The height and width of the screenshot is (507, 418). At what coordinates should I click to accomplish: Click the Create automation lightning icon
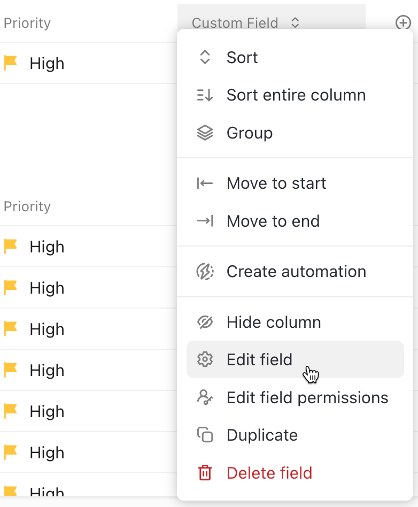205,272
